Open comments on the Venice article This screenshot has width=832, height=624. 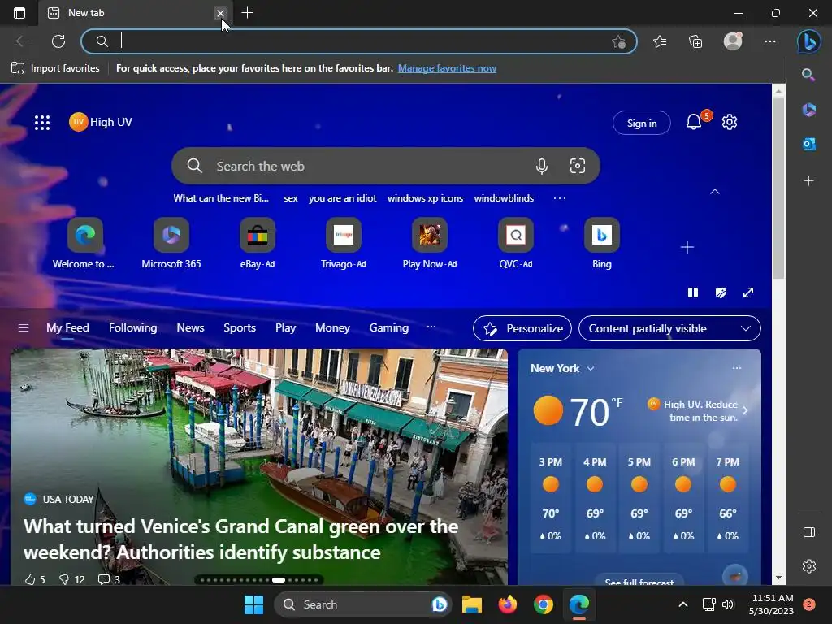pyautogui.click(x=109, y=579)
